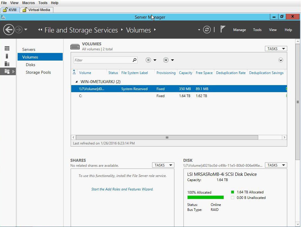The height and width of the screenshot is (227, 301).
Task: Open the KVM Macros menu
Action: [x=28, y=3]
